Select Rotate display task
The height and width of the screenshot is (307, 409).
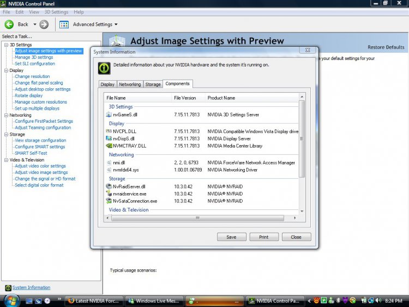click(29, 95)
